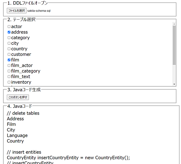Check the category table checkbox

coord(9,38)
